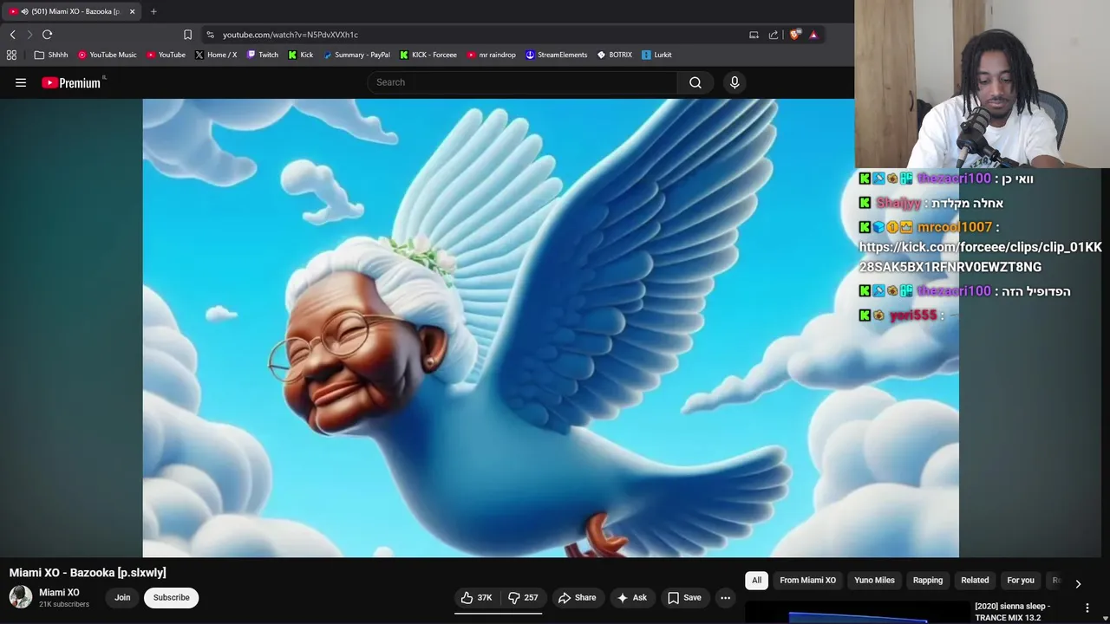
Task: Share the video via Share button
Action: coord(578,597)
